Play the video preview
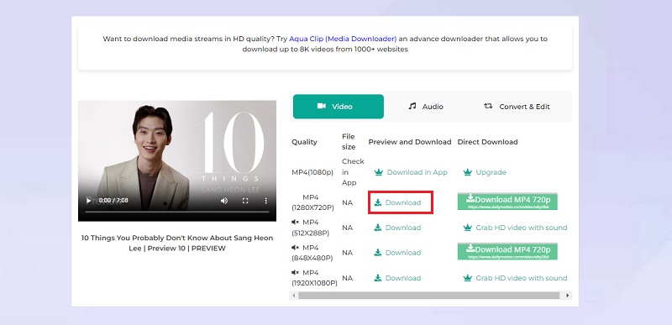Screen dimensions: 672x325 [x=89, y=201]
